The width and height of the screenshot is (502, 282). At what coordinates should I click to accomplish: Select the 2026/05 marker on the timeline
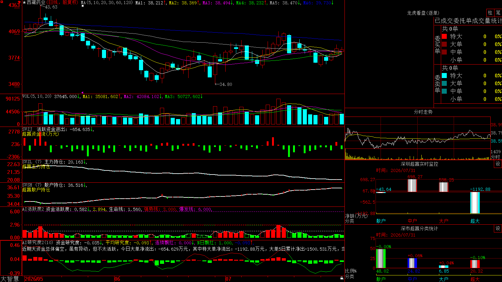(34, 279)
